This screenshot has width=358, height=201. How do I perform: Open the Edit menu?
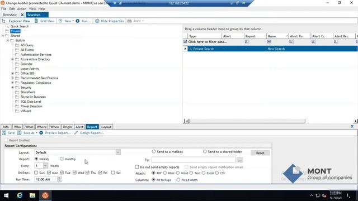click(12, 9)
